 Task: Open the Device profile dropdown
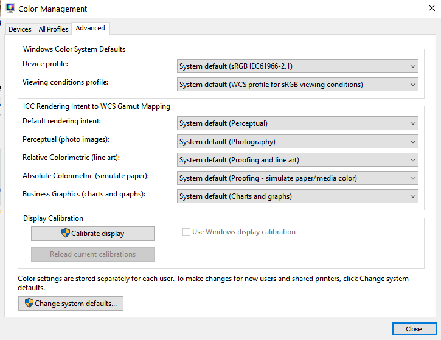tap(297, 66)
